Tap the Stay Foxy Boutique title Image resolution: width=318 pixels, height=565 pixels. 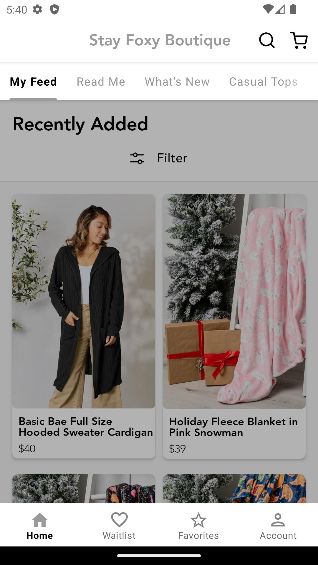pyautogui.click(x=160, y=40)
